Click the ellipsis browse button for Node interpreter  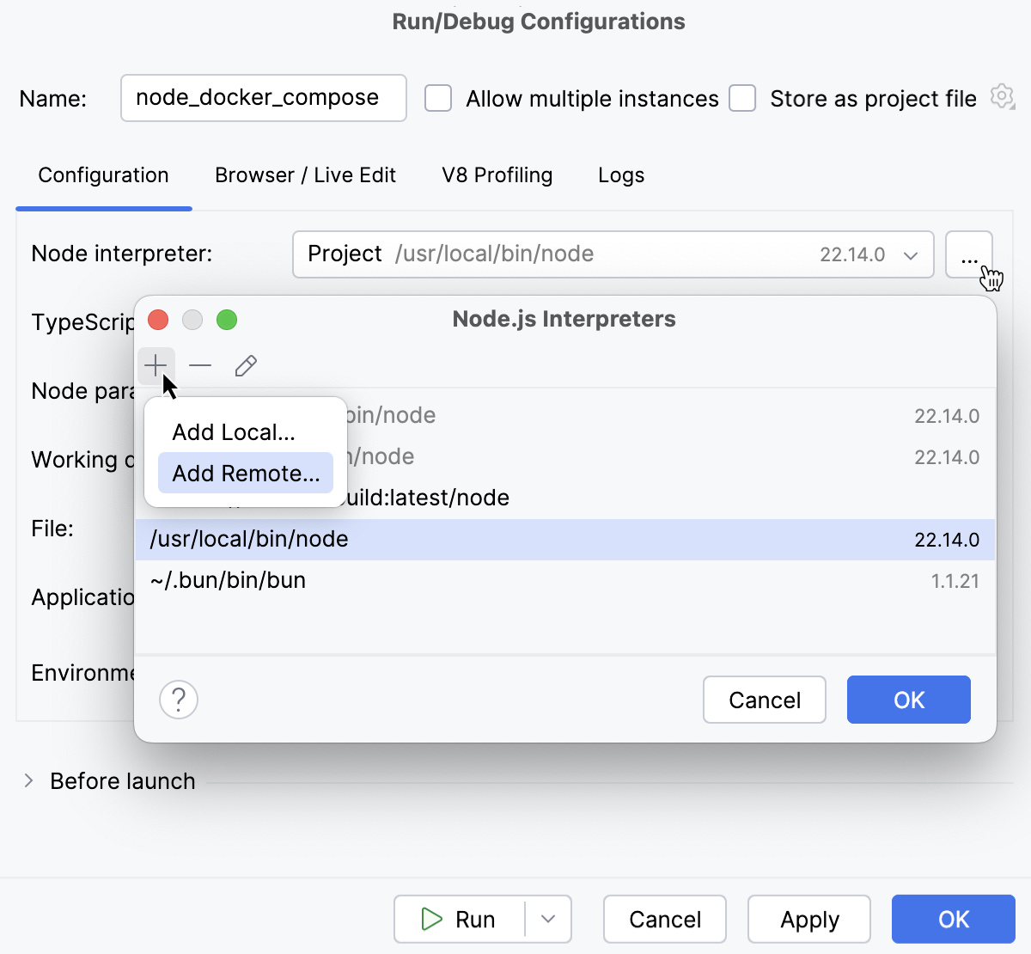tap(970, 254)
